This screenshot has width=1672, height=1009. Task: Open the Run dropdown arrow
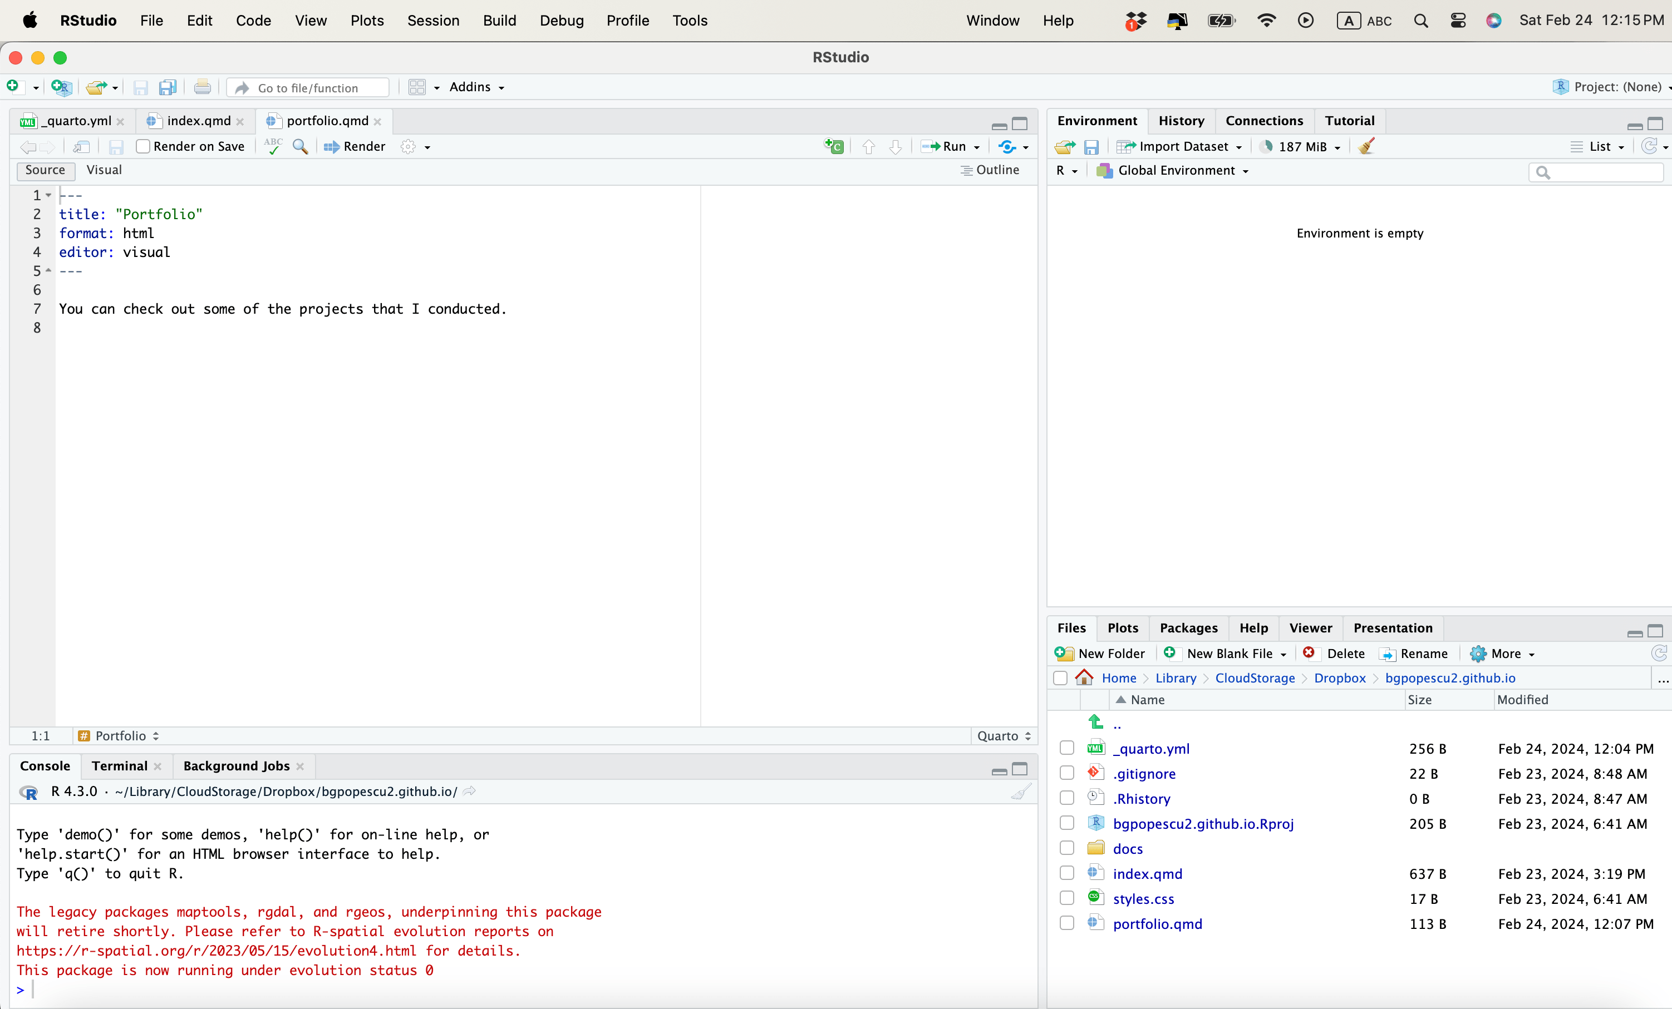pos(977,147)
